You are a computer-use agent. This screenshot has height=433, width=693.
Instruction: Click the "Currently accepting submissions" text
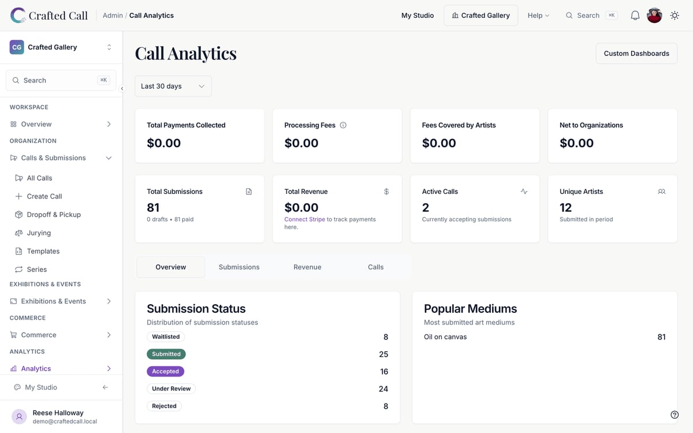(467, 219)
